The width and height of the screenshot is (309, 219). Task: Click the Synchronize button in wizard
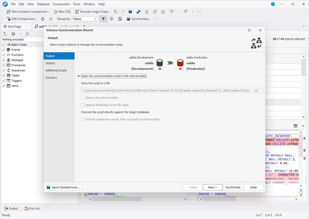[233, 187]
